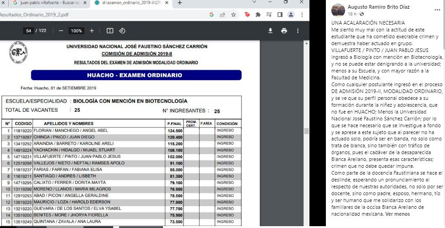Viewport: 445px width, 228px height.
Task: Open the tab search chevron
Action: 254,2
